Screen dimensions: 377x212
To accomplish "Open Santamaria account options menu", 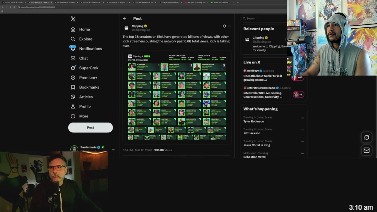I will tap(114, 149).
